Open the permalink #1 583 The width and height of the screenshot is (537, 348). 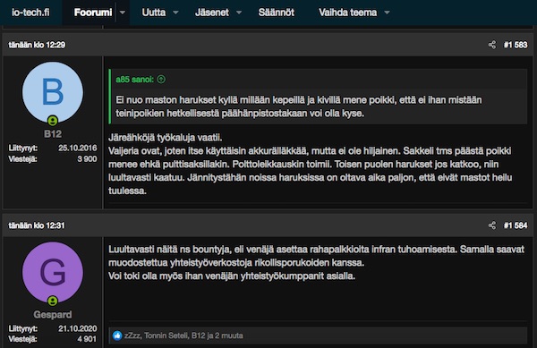(x=516, y=45)
